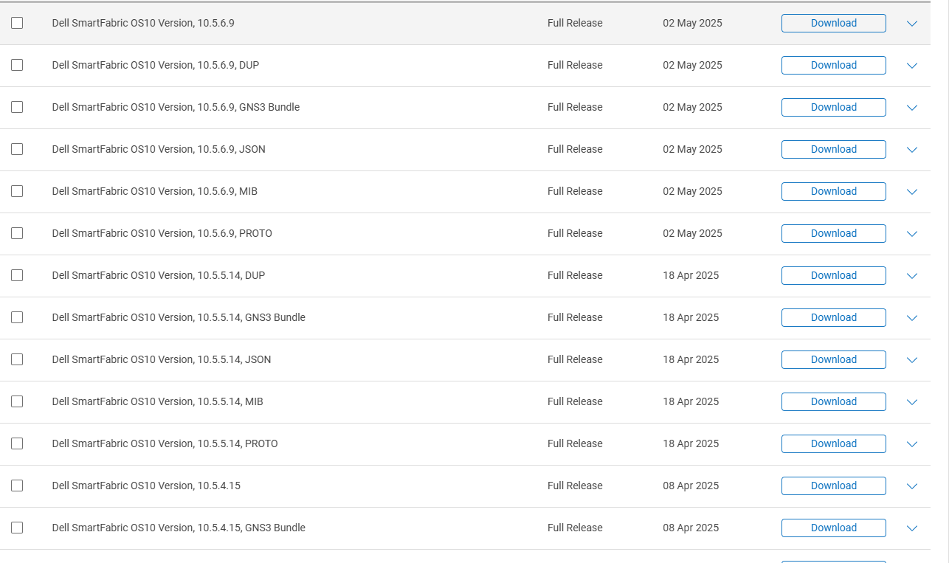Check the 10.5.5.14, JSON row checkbox
Image resolution: width=949 pixels, height=563 pixels.
point(17,359)
